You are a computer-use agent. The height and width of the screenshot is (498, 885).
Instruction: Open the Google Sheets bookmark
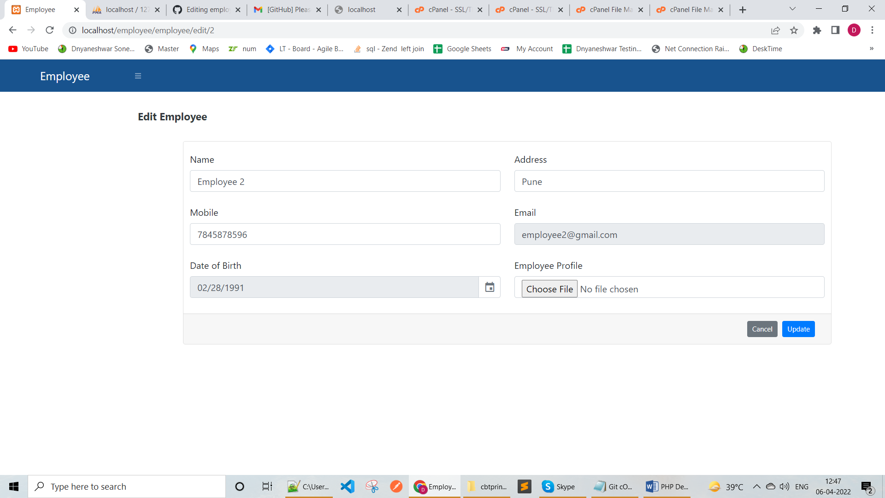click(x=462, y=48)
